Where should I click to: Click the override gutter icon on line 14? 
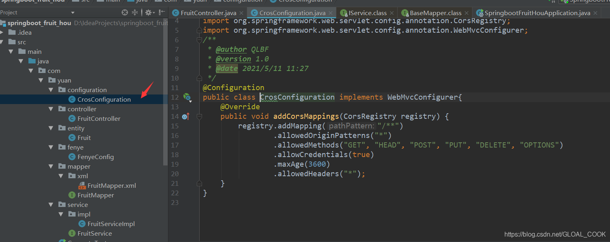pyautogui.click(x=186, y=116)
